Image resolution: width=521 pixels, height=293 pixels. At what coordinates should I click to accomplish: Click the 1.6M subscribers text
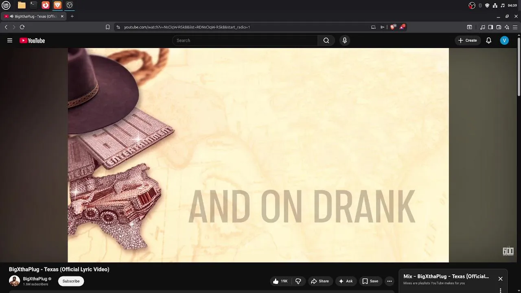coord(36,284)
